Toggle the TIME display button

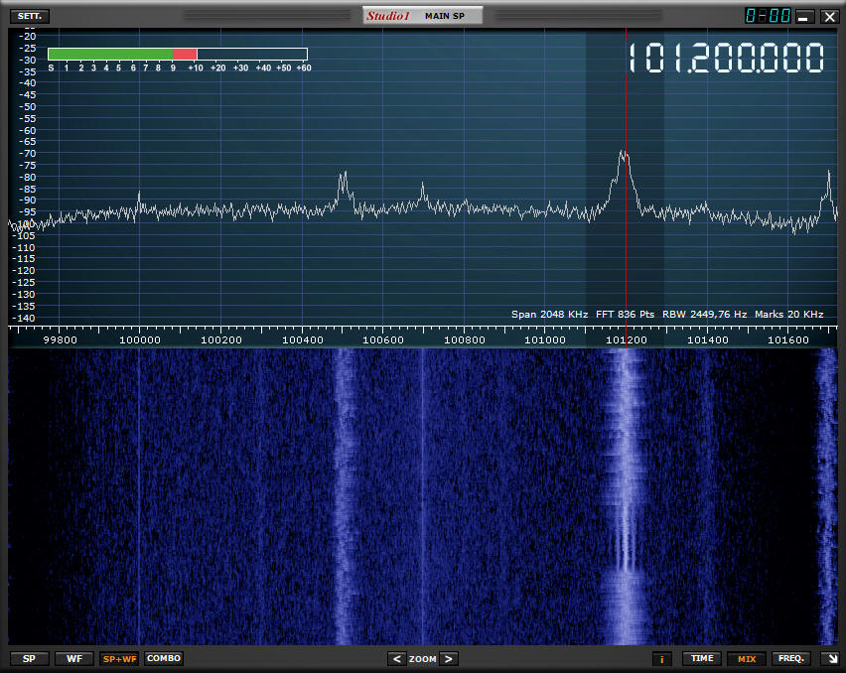click(702, 658)
